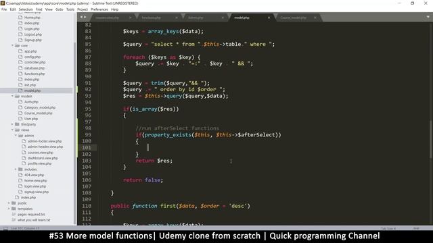Open admin-footer.view.php in the sidebar

[45, 141]
